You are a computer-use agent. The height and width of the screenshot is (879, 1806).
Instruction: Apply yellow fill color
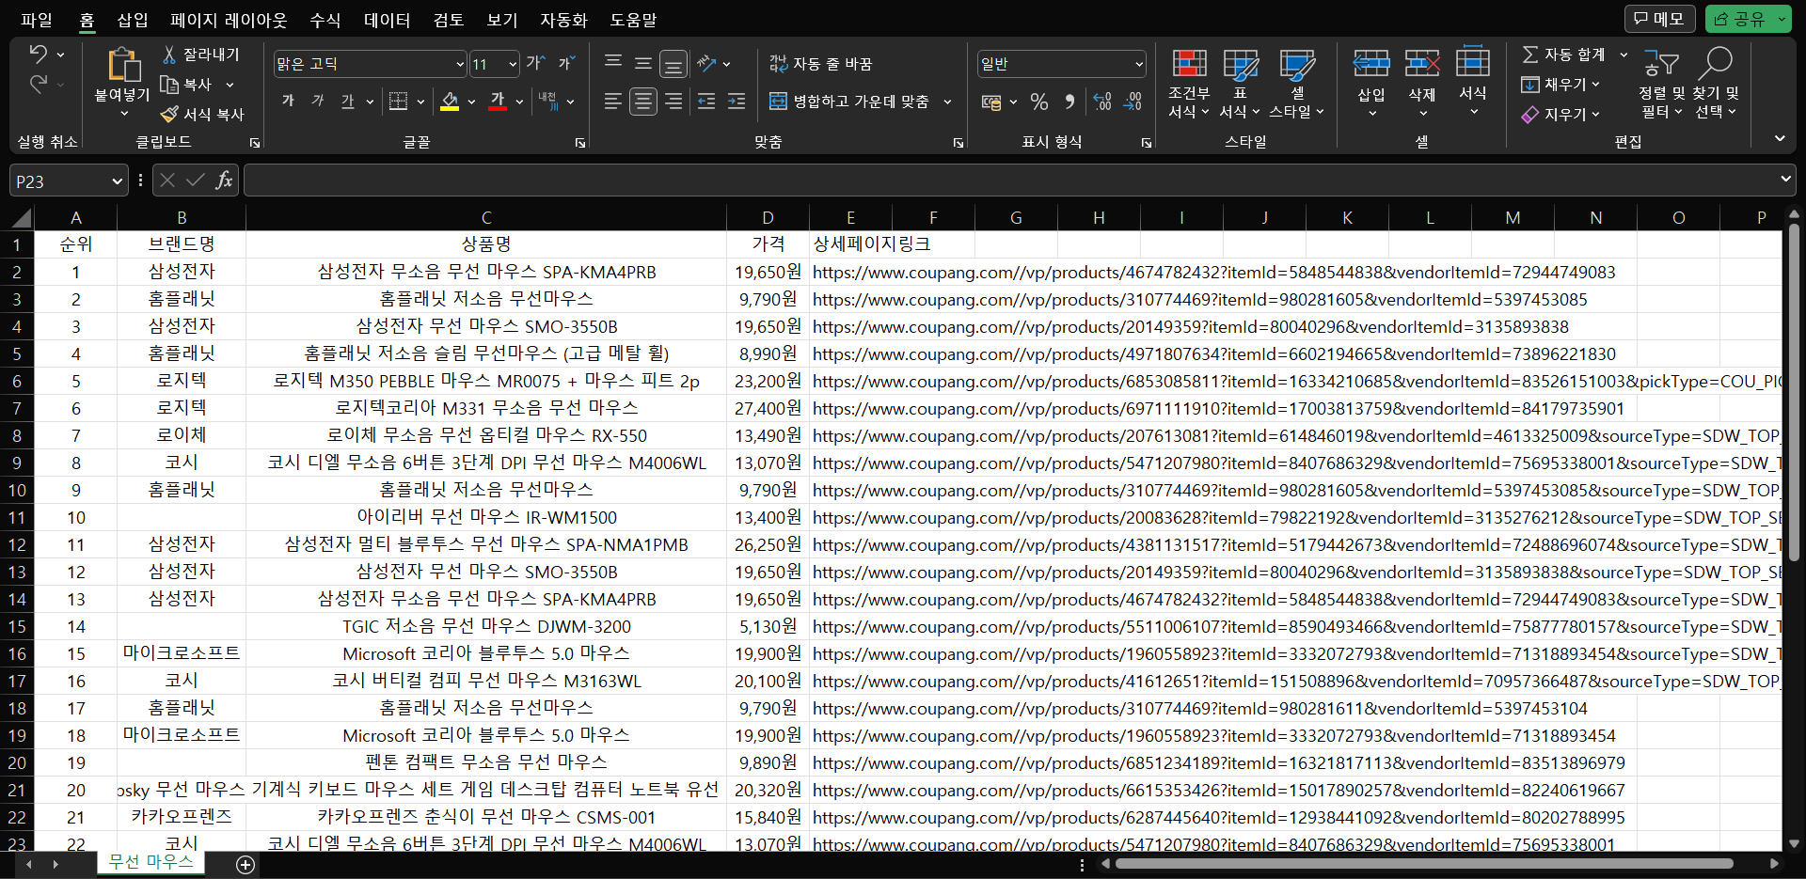(x=450, y=101)
